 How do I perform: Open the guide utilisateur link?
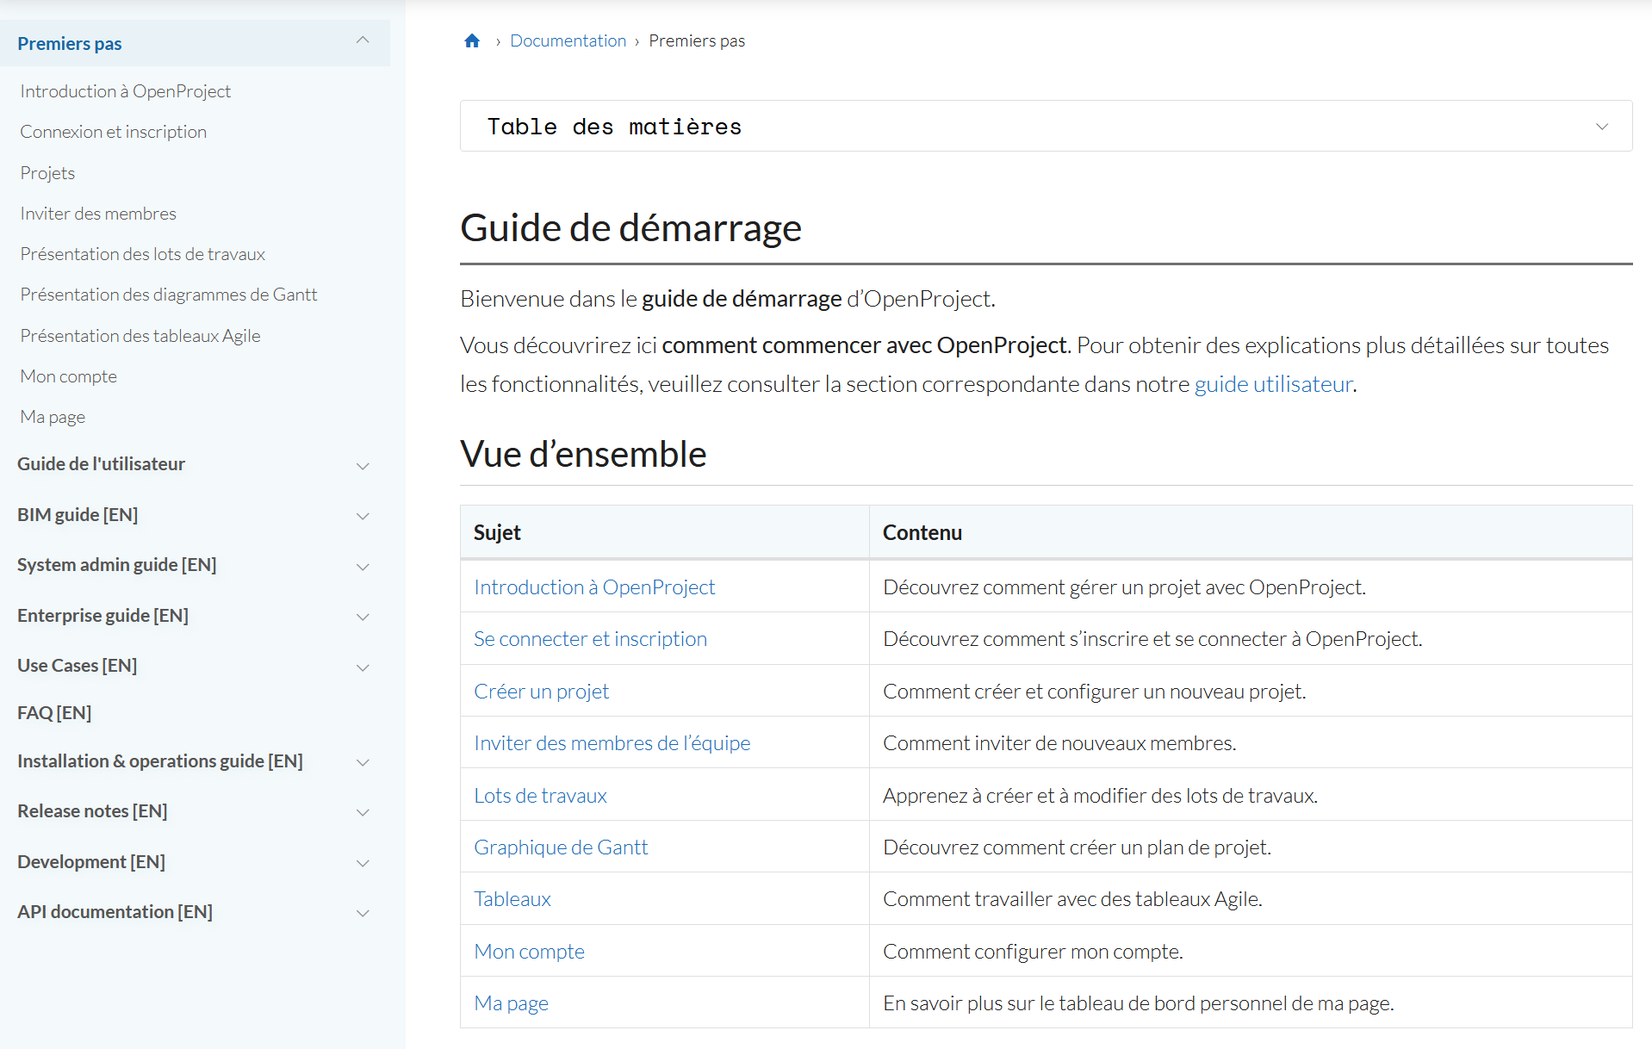[1272, 384]
